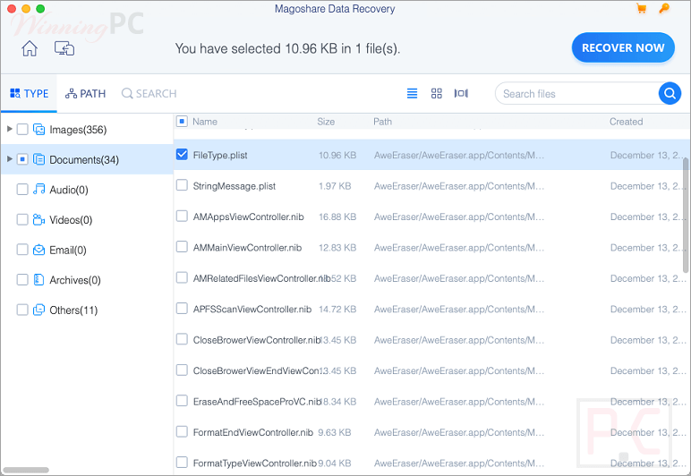Image resolution: width=691 pixels, height=476 pixels.
Task: Click the Documents category icon
Action: point(39,159)
